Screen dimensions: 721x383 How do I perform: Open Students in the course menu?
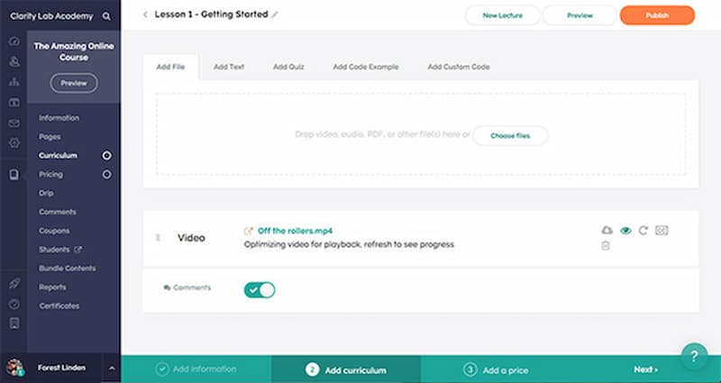(x=54, y=250)
